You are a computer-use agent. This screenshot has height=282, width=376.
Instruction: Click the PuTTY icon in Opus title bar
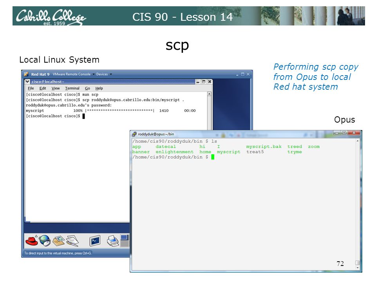click(x=134, y=134)
